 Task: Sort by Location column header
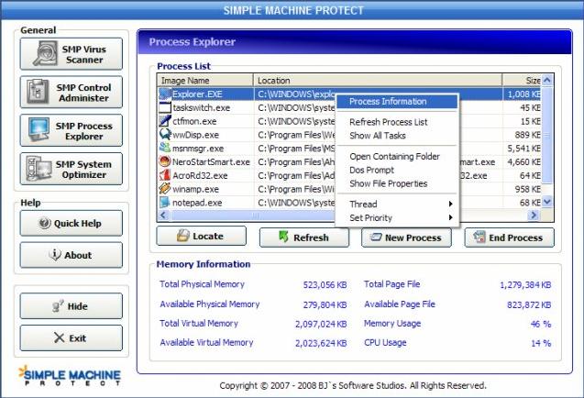(378, 81)
